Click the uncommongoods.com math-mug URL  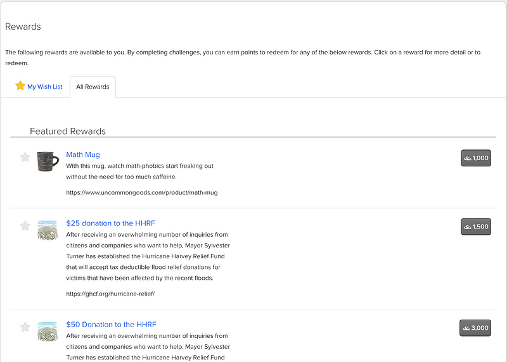(141, 192)
